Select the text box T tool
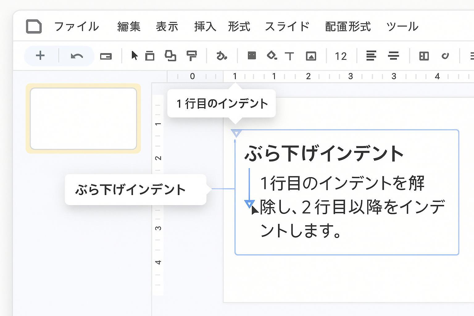This screenshot has height=316, width=474. 289,56
